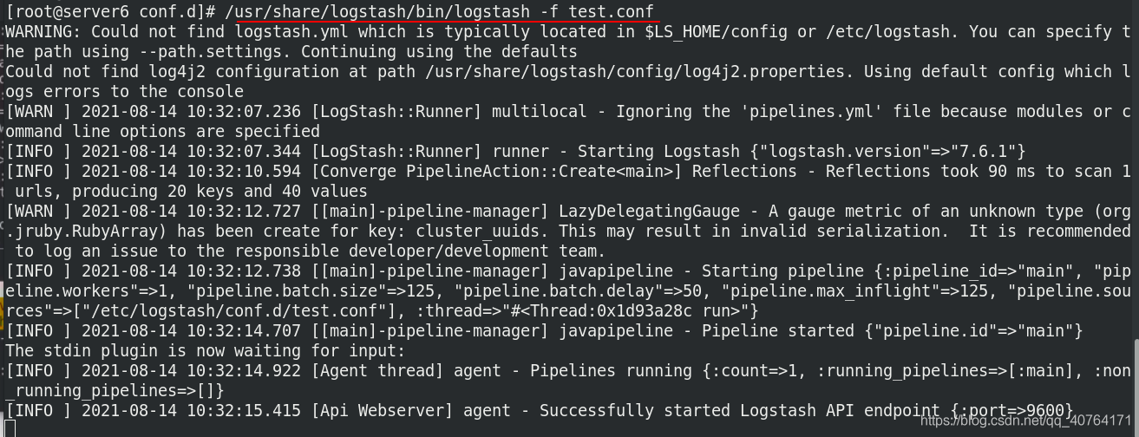Image resolution: width=1139 pixels, height=437 pixels.
Task: Click the timestamp '2021-08-14 10:32:15.415'
Action: (190, 410)
